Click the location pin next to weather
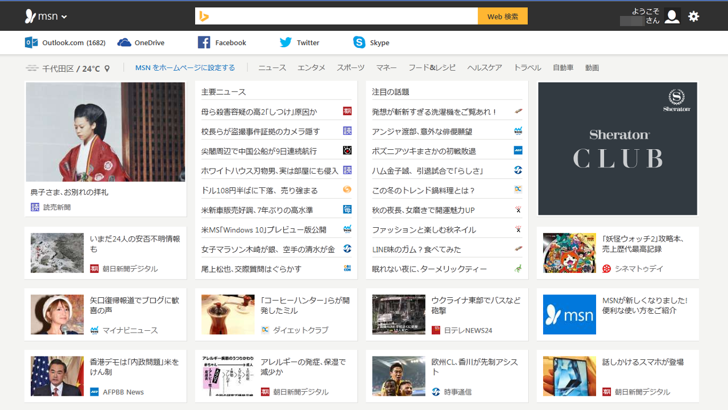 107,69
